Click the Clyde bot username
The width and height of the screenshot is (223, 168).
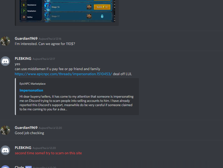point(19,167)
